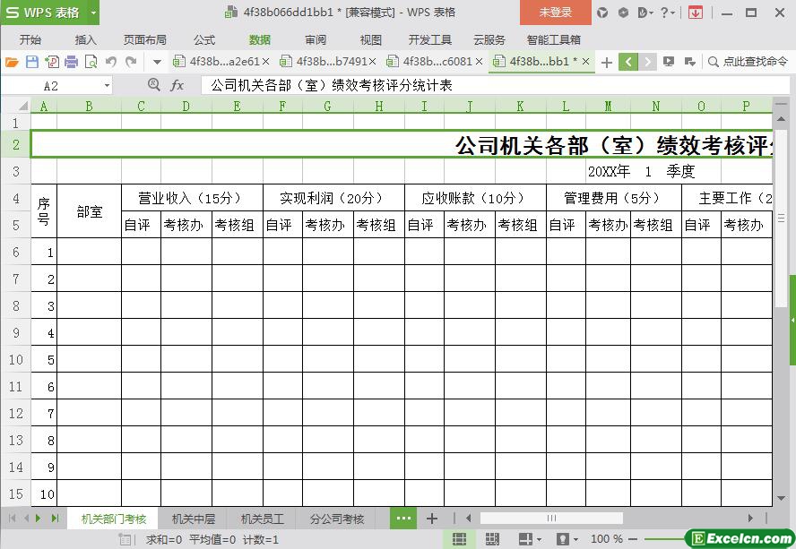Screen dimensions: 796x549
Task: Click the Open folder icon
Action: [x=12, y=62]
